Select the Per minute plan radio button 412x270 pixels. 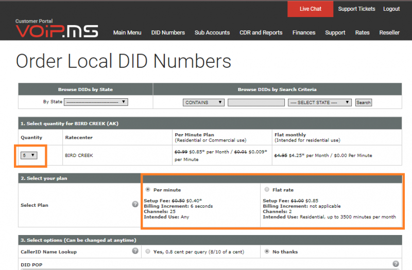(148, 189)
